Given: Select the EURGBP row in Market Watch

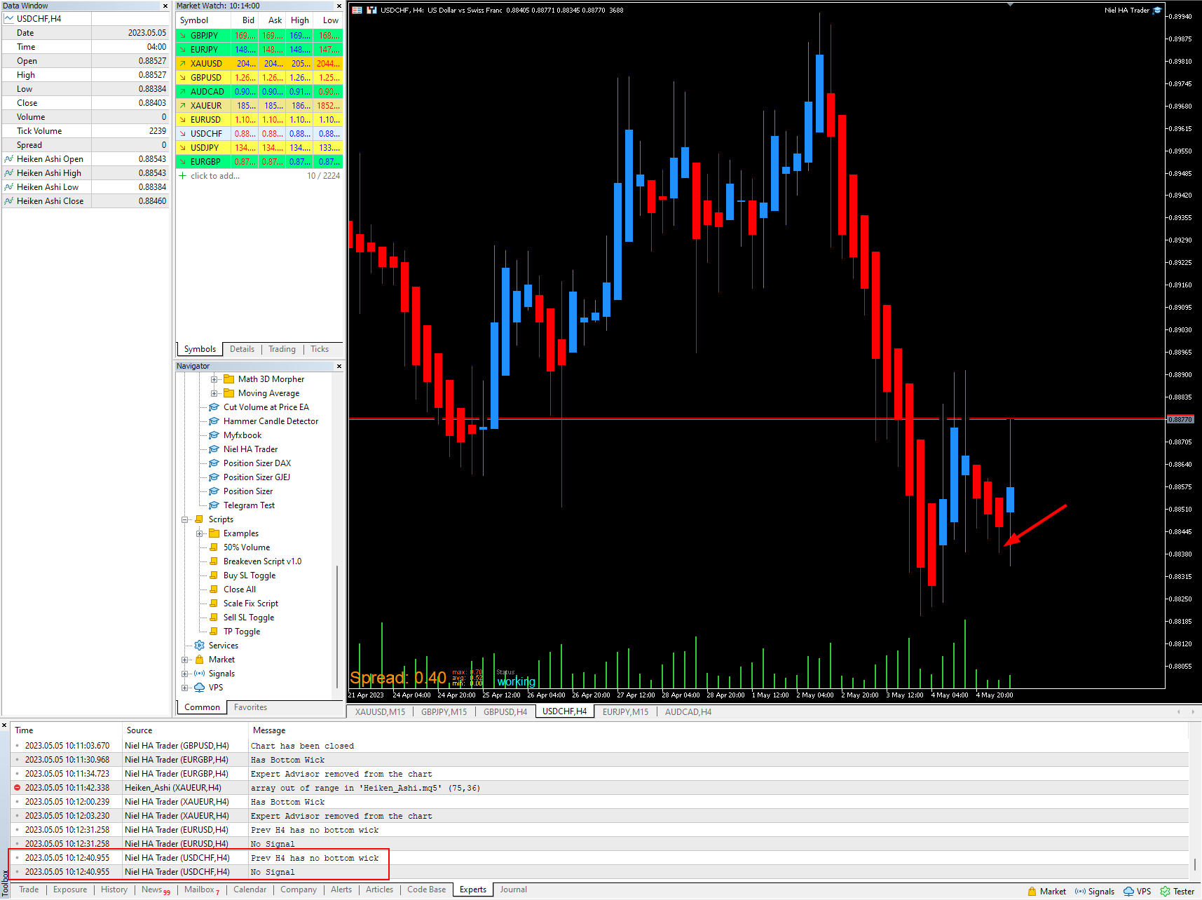Looking at the screenshot, I should pyautogui.click(x=259, y=162).
